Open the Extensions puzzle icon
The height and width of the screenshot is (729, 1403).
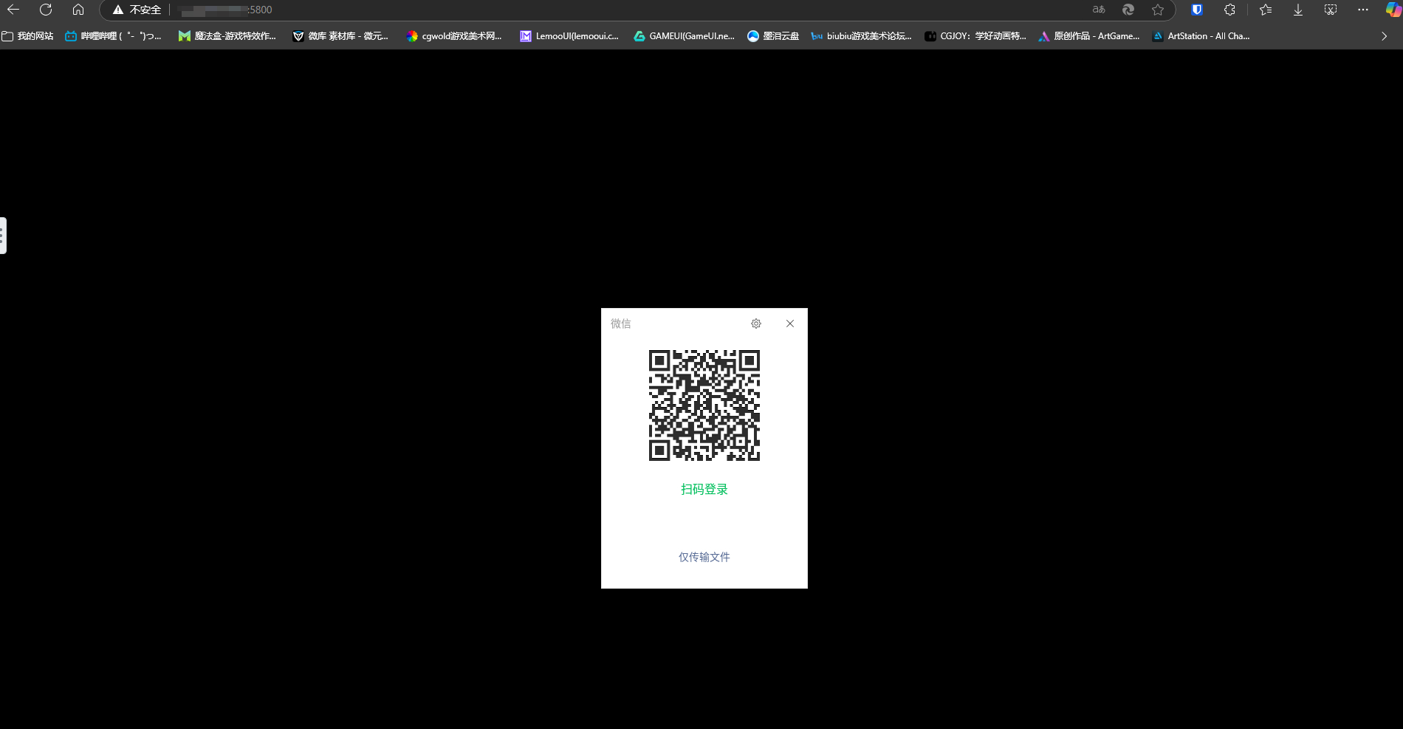pos(1229,10)
